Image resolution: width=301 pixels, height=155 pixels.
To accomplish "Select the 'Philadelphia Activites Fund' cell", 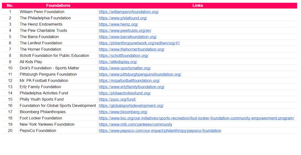I will [58, 93].
